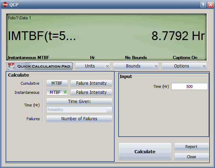
Task: Click the Captions On status text
Action: tap(185, 58)
